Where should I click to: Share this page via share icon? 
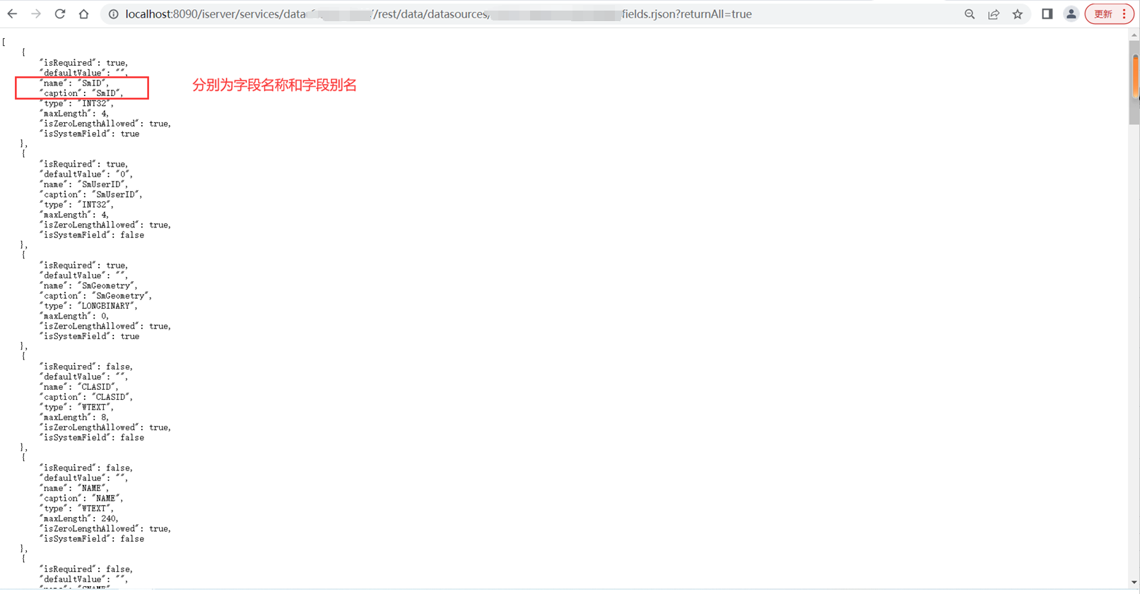pyautogui.click(x=994, y=14)
